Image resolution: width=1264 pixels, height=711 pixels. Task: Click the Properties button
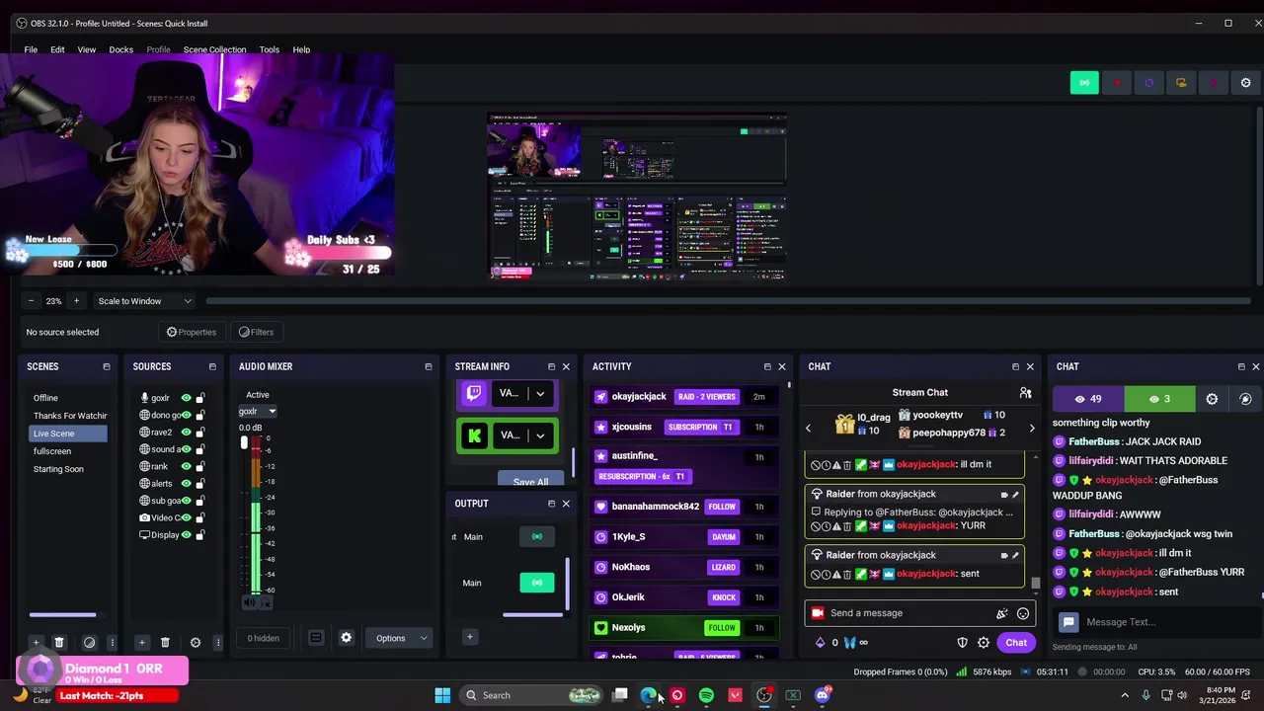point(192,332)
